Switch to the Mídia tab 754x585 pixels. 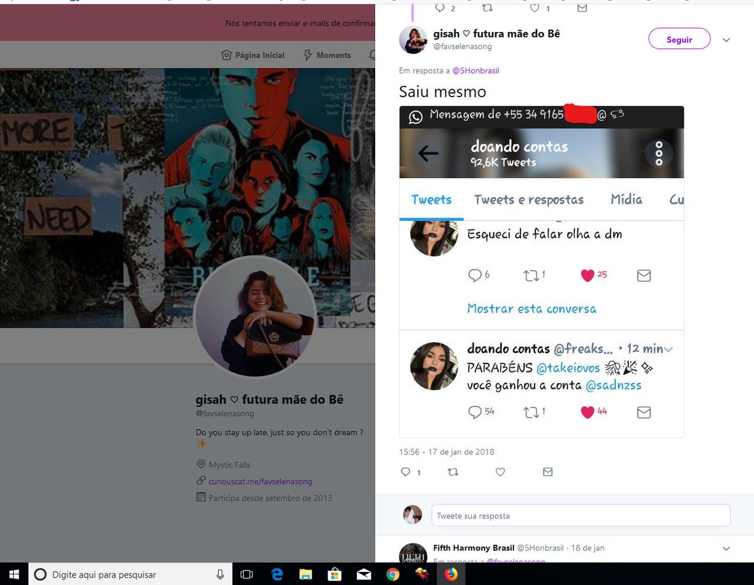coord(626,200)
